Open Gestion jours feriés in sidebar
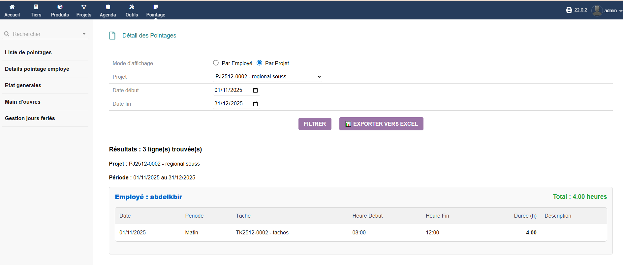This screenshot has width=623, height=265. click(x=30, y=119)
